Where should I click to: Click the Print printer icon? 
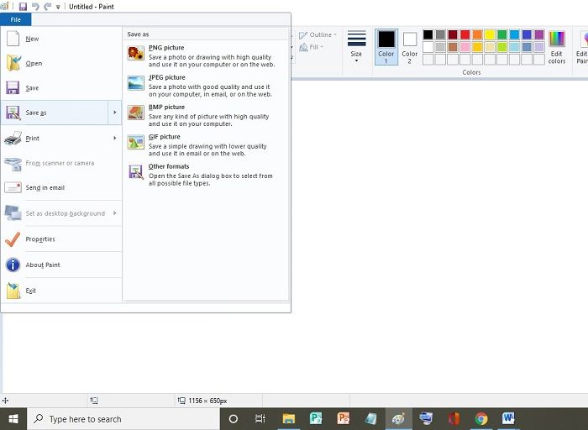pyautogui.click(x=13, y=138)
